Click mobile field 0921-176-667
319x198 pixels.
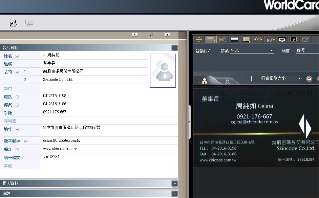pyautogui.click(x=109, y=112)
